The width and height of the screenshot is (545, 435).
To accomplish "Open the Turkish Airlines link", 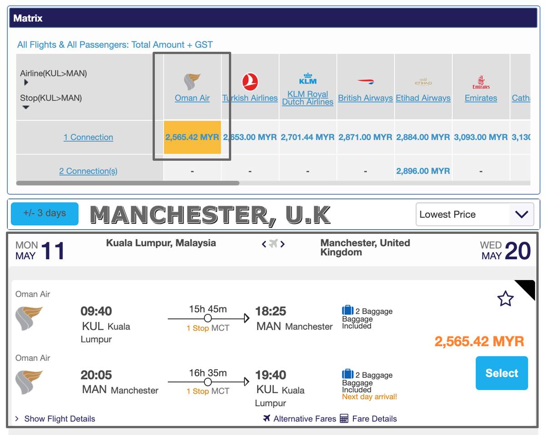I will point(250,98).
